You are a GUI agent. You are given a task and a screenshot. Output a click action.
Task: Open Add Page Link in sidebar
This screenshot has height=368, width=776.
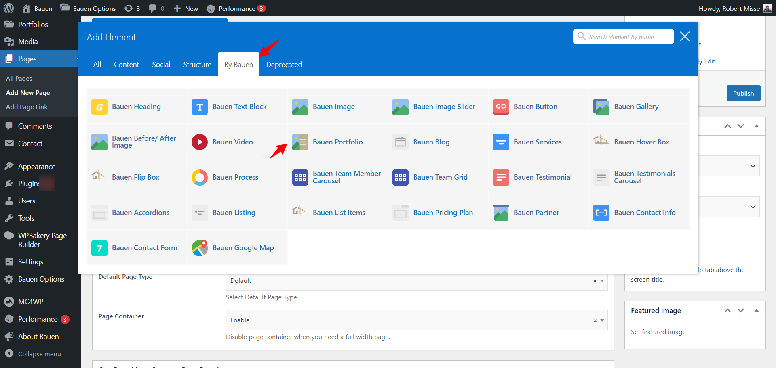(27, 107)
